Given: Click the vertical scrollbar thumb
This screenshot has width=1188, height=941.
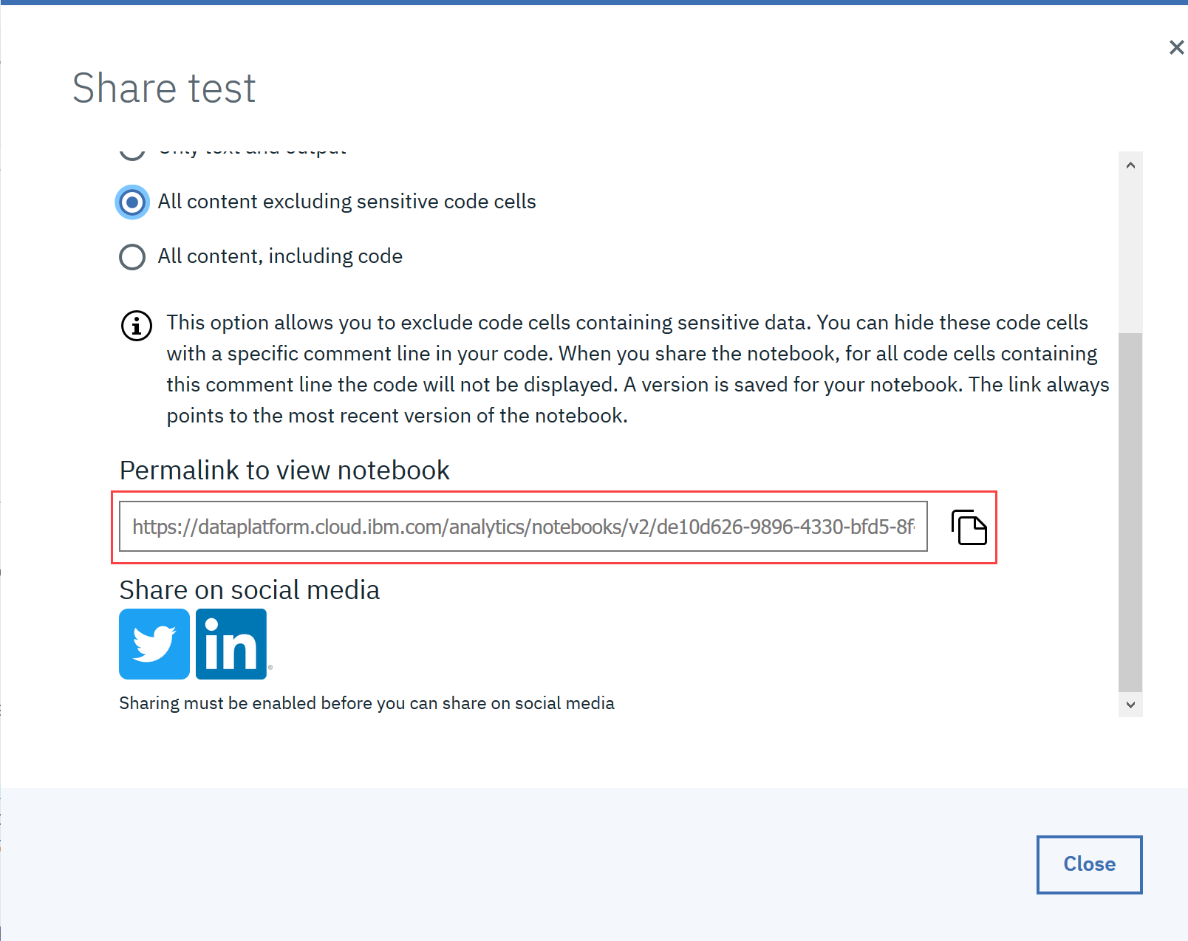Looking at the screenshot, I should click(x=1130, y=510).
